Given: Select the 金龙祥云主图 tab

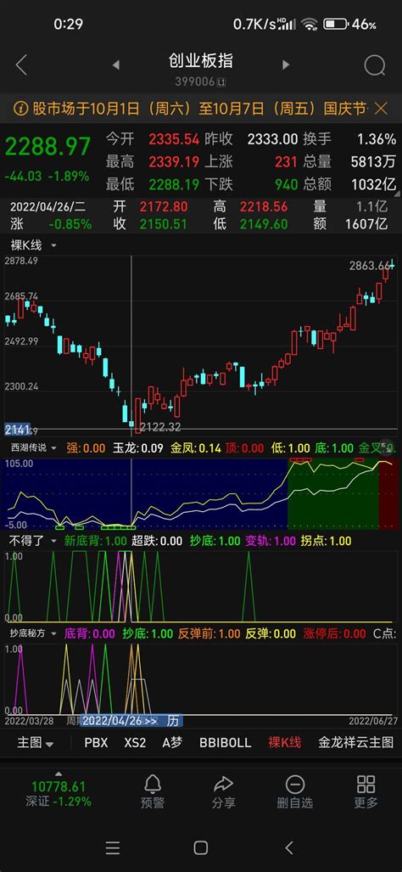Looking at the screenshot, I should coord(356,742).
